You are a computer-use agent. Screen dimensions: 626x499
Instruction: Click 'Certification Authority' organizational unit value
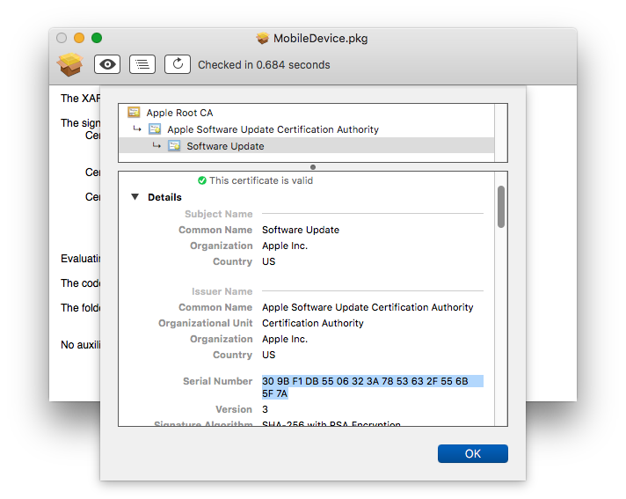point(313,323)
